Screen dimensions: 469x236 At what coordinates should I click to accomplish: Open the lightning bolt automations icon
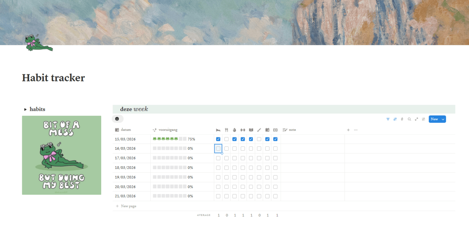[x=402, y=119]
